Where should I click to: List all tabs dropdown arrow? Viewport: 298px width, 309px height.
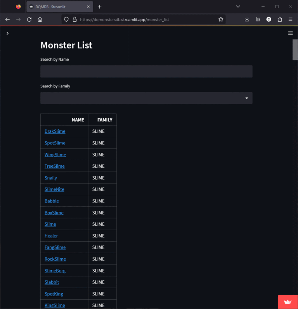pyautogui.click(x=238, y=7)
